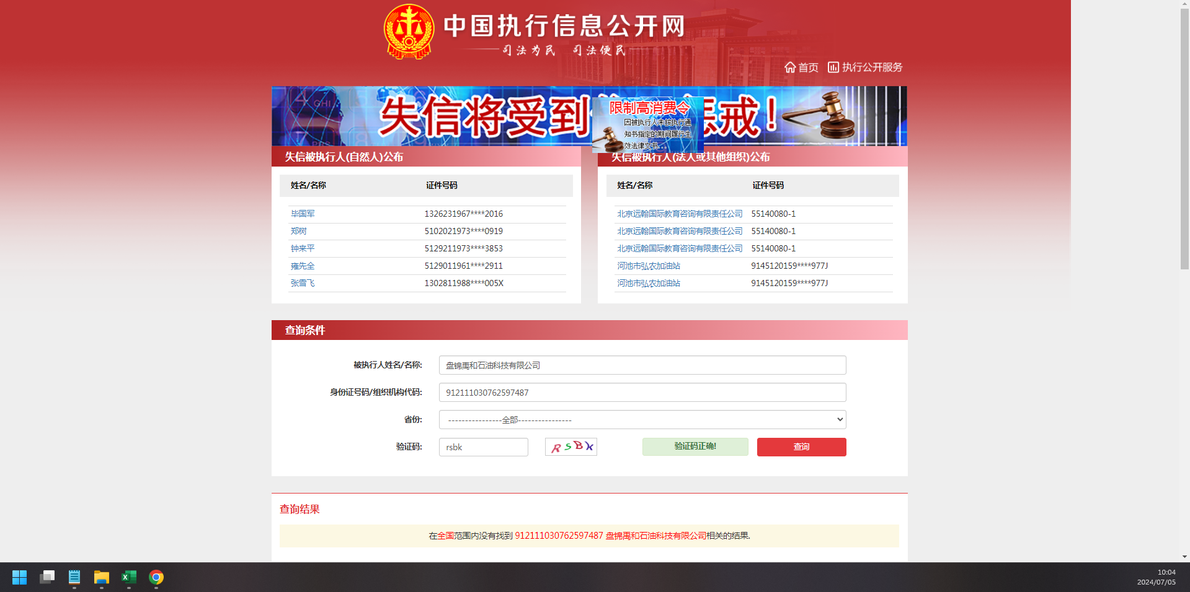
Task: Click 证件号码 header in the 自然人 table
Action: pos(442,185)
